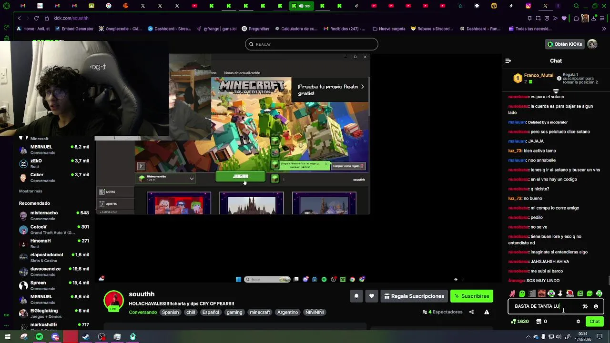610x343 pixels.
Task: Open Spotify from the taskbar
Action: [x=39, y=337]
